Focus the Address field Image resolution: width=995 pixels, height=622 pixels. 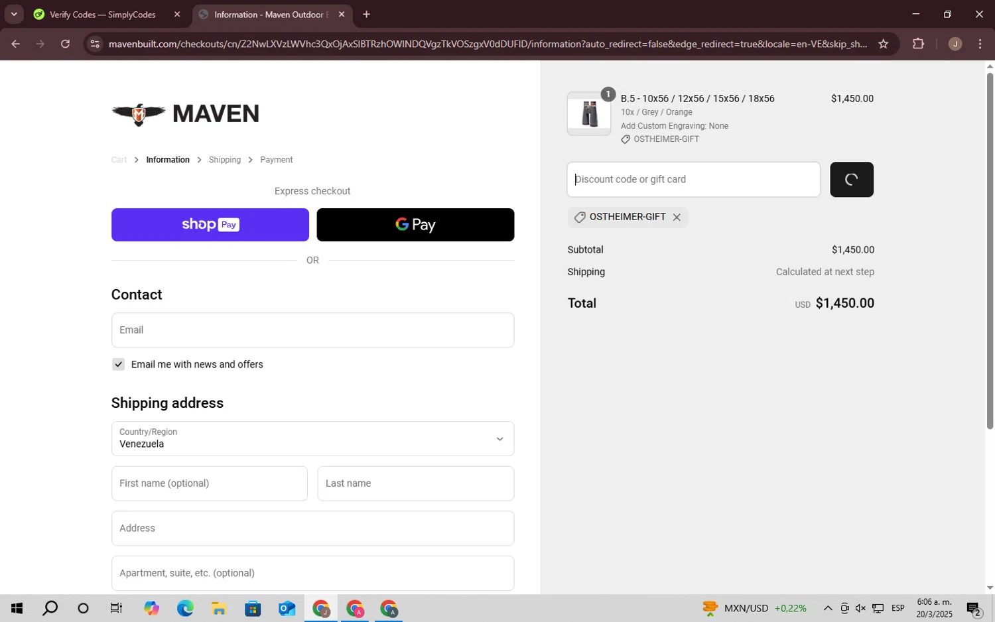pos(312,529)
